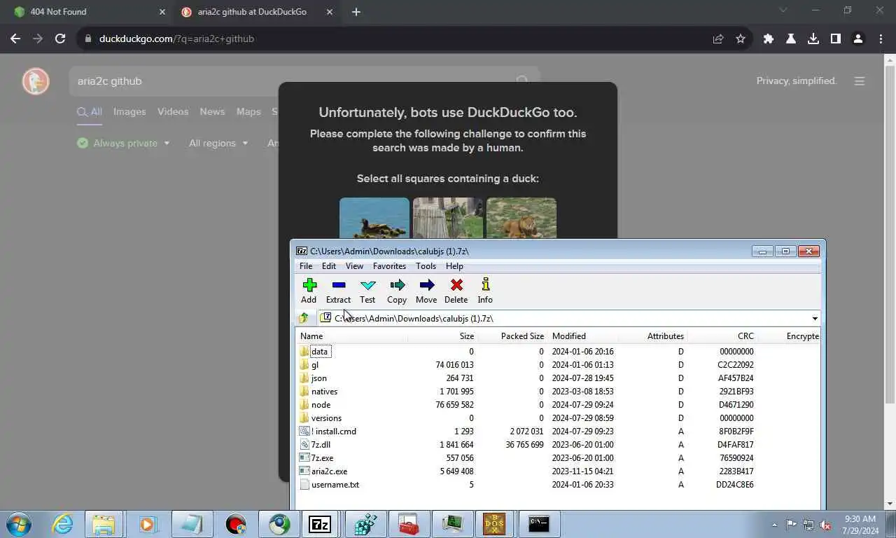This screenshot has width=896, height=538.
Task: Open the News search tab
Action: [x=212, y=111]
